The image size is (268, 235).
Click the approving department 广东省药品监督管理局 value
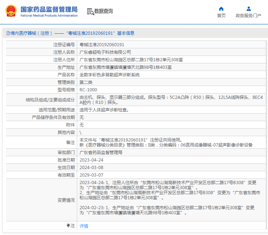[101, 153]
